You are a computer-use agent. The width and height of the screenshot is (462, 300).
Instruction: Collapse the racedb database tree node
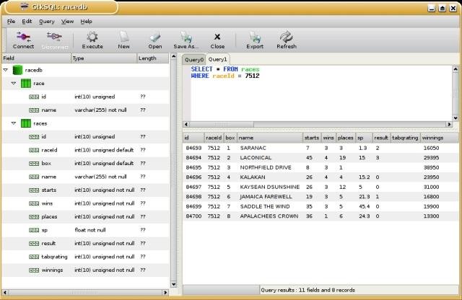6,71
